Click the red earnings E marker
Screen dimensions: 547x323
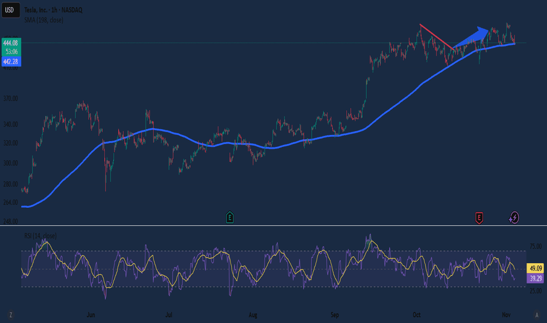point(479,218)
